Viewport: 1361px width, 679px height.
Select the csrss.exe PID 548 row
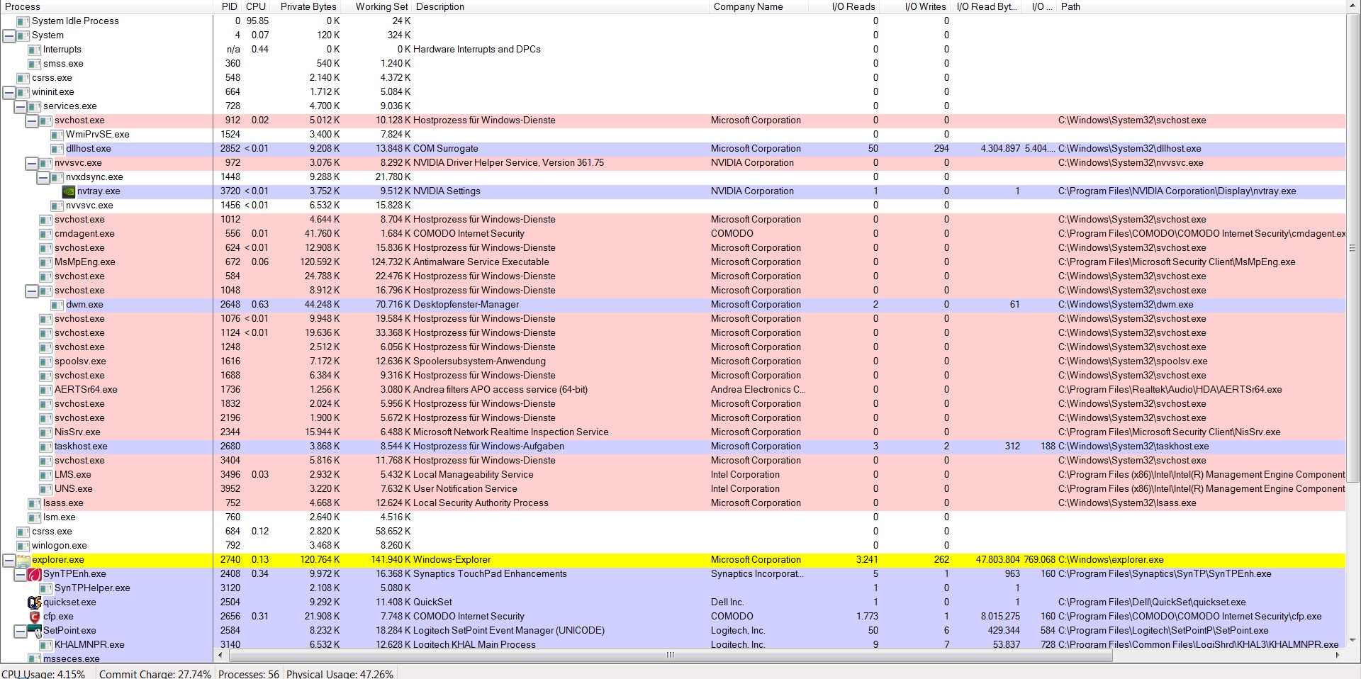tap(673, 78)
